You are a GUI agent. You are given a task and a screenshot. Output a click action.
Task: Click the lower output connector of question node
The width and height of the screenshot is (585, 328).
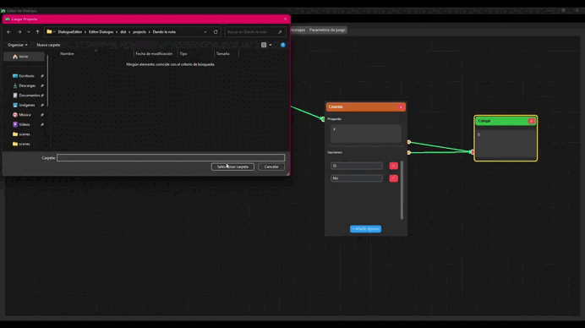coord(409,153)
